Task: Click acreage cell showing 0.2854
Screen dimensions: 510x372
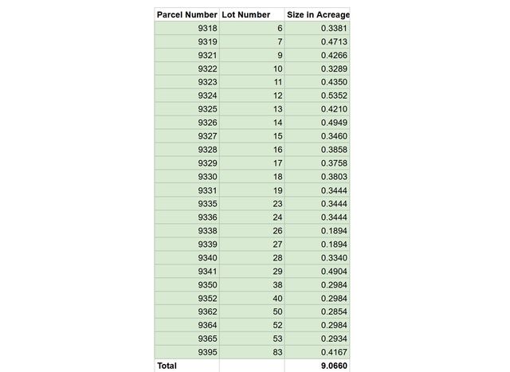Action: pos(316,311)
